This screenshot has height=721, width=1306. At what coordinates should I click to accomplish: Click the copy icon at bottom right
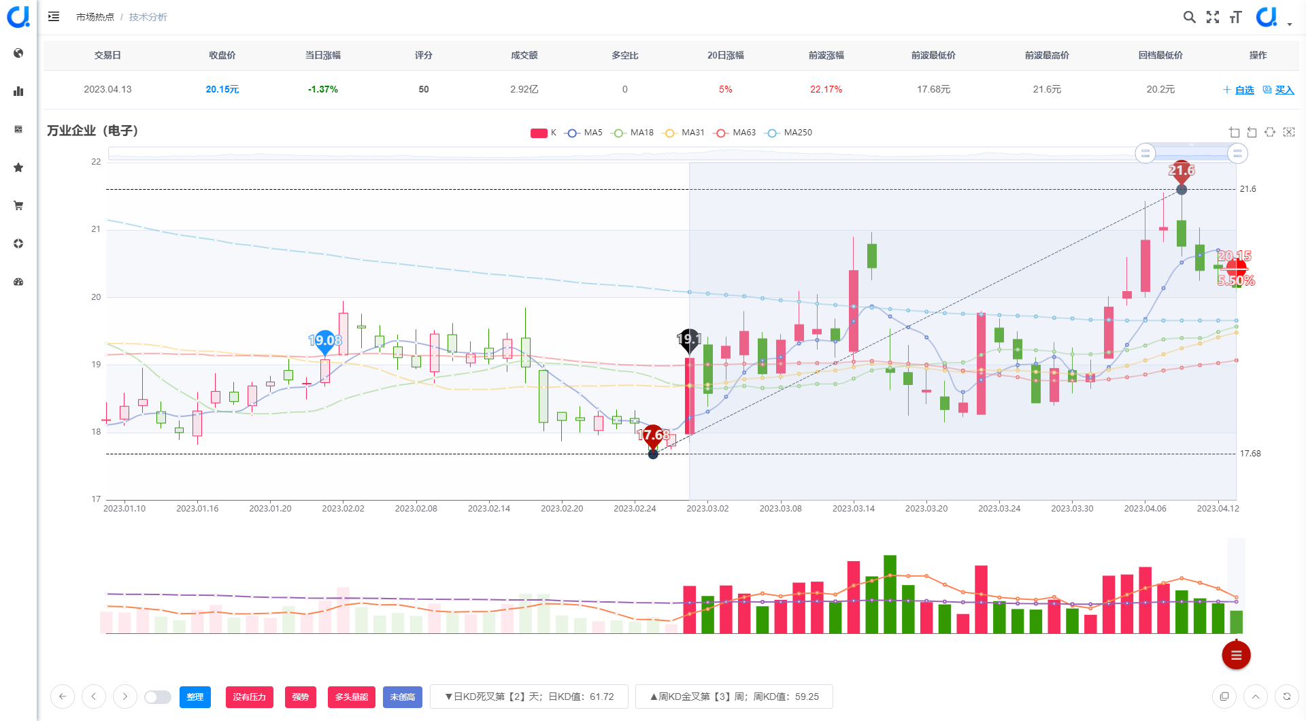pos(1224,697)
